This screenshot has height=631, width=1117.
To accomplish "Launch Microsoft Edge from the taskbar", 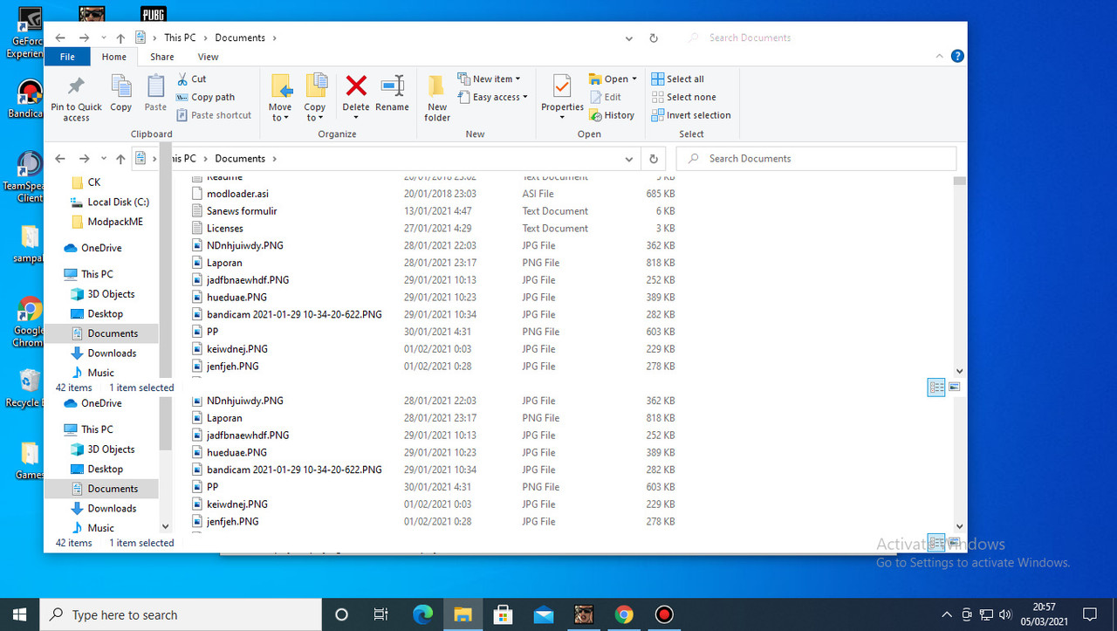I will [x=422, y=614].
